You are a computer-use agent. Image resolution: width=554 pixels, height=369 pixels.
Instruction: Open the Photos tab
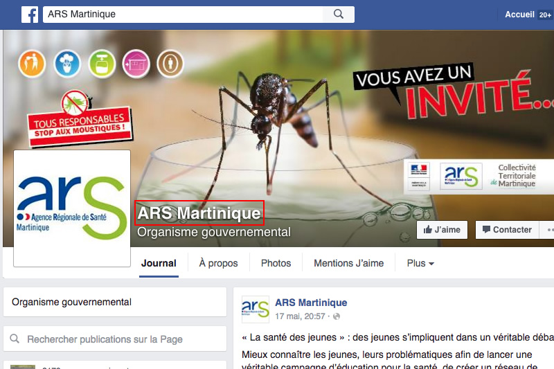pyautogui.click(x=276, y=263)
